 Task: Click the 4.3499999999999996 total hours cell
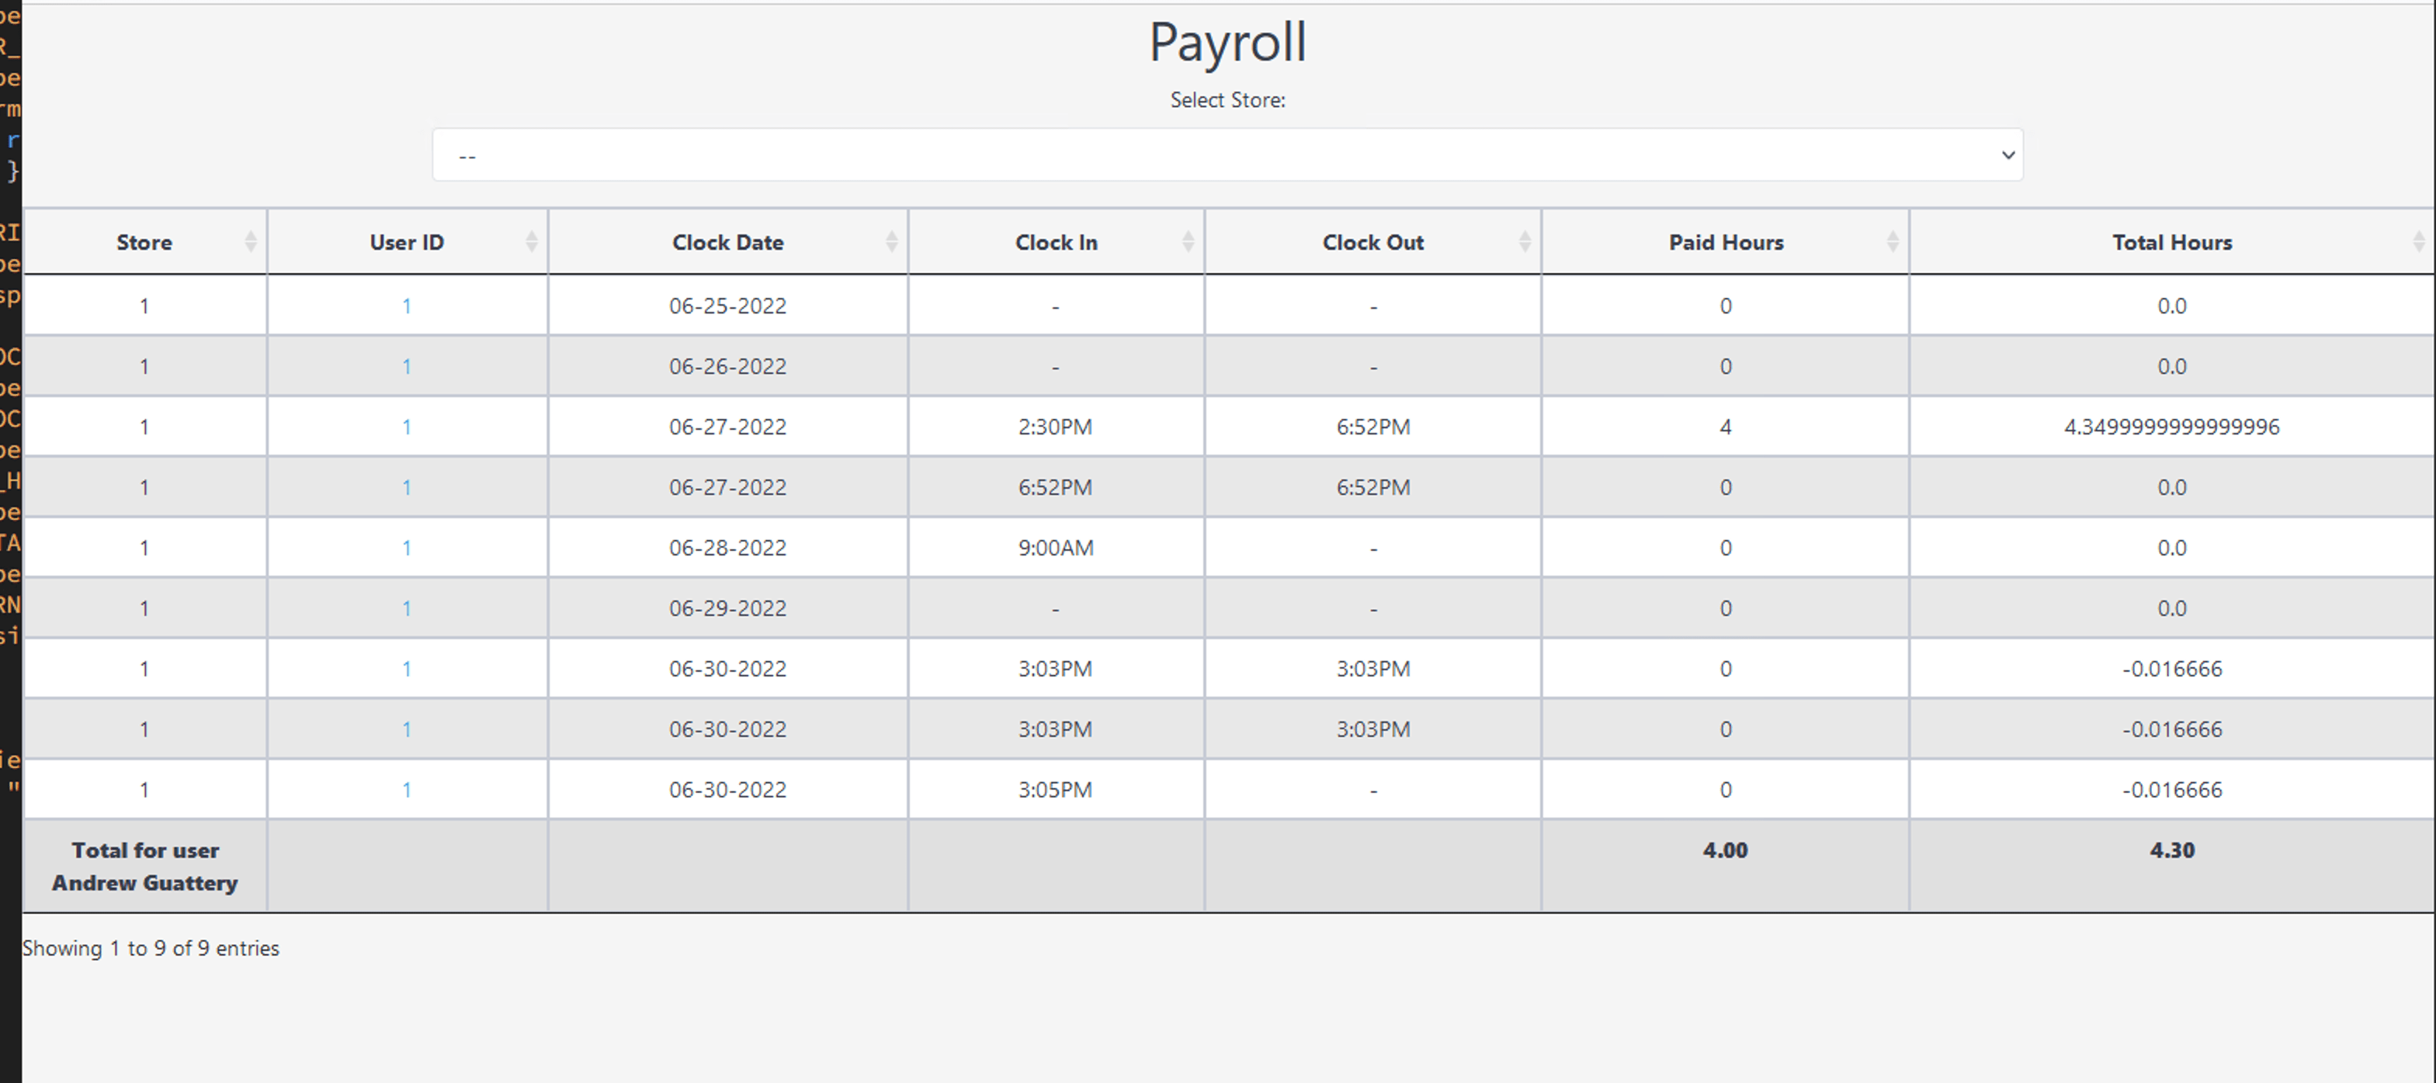click(2171, 427)
